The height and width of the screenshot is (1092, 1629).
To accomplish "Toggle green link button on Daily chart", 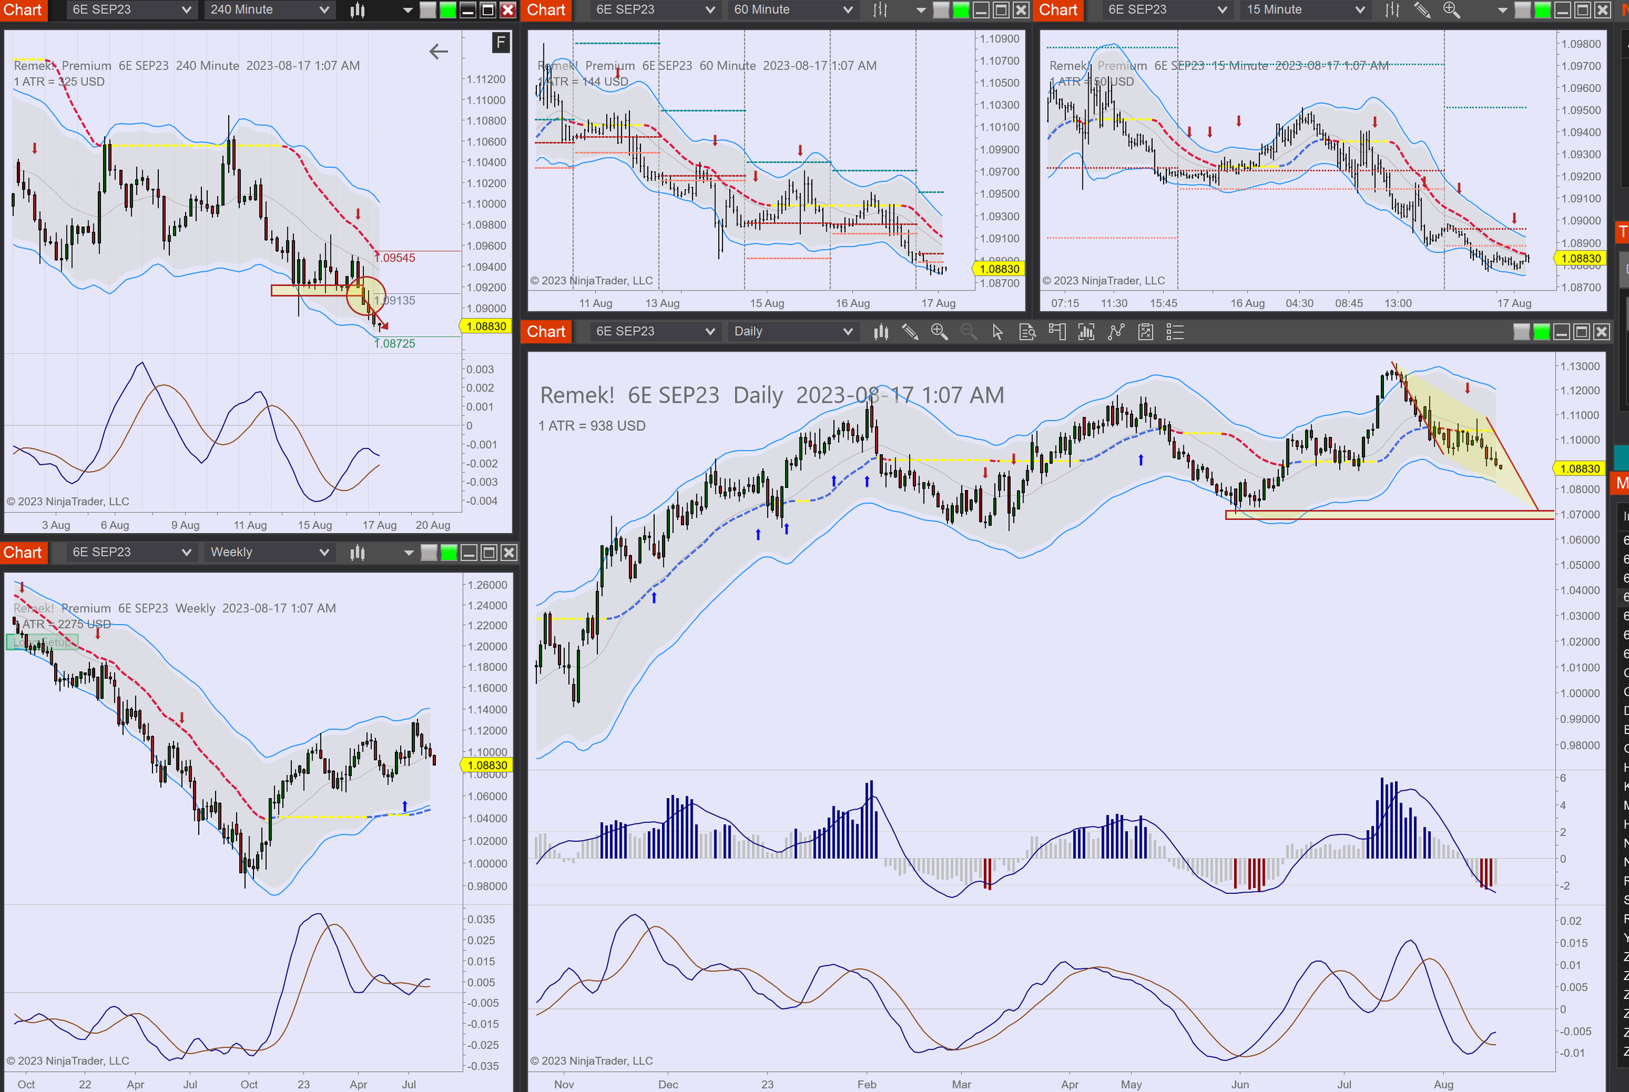I will (1541, 332).
